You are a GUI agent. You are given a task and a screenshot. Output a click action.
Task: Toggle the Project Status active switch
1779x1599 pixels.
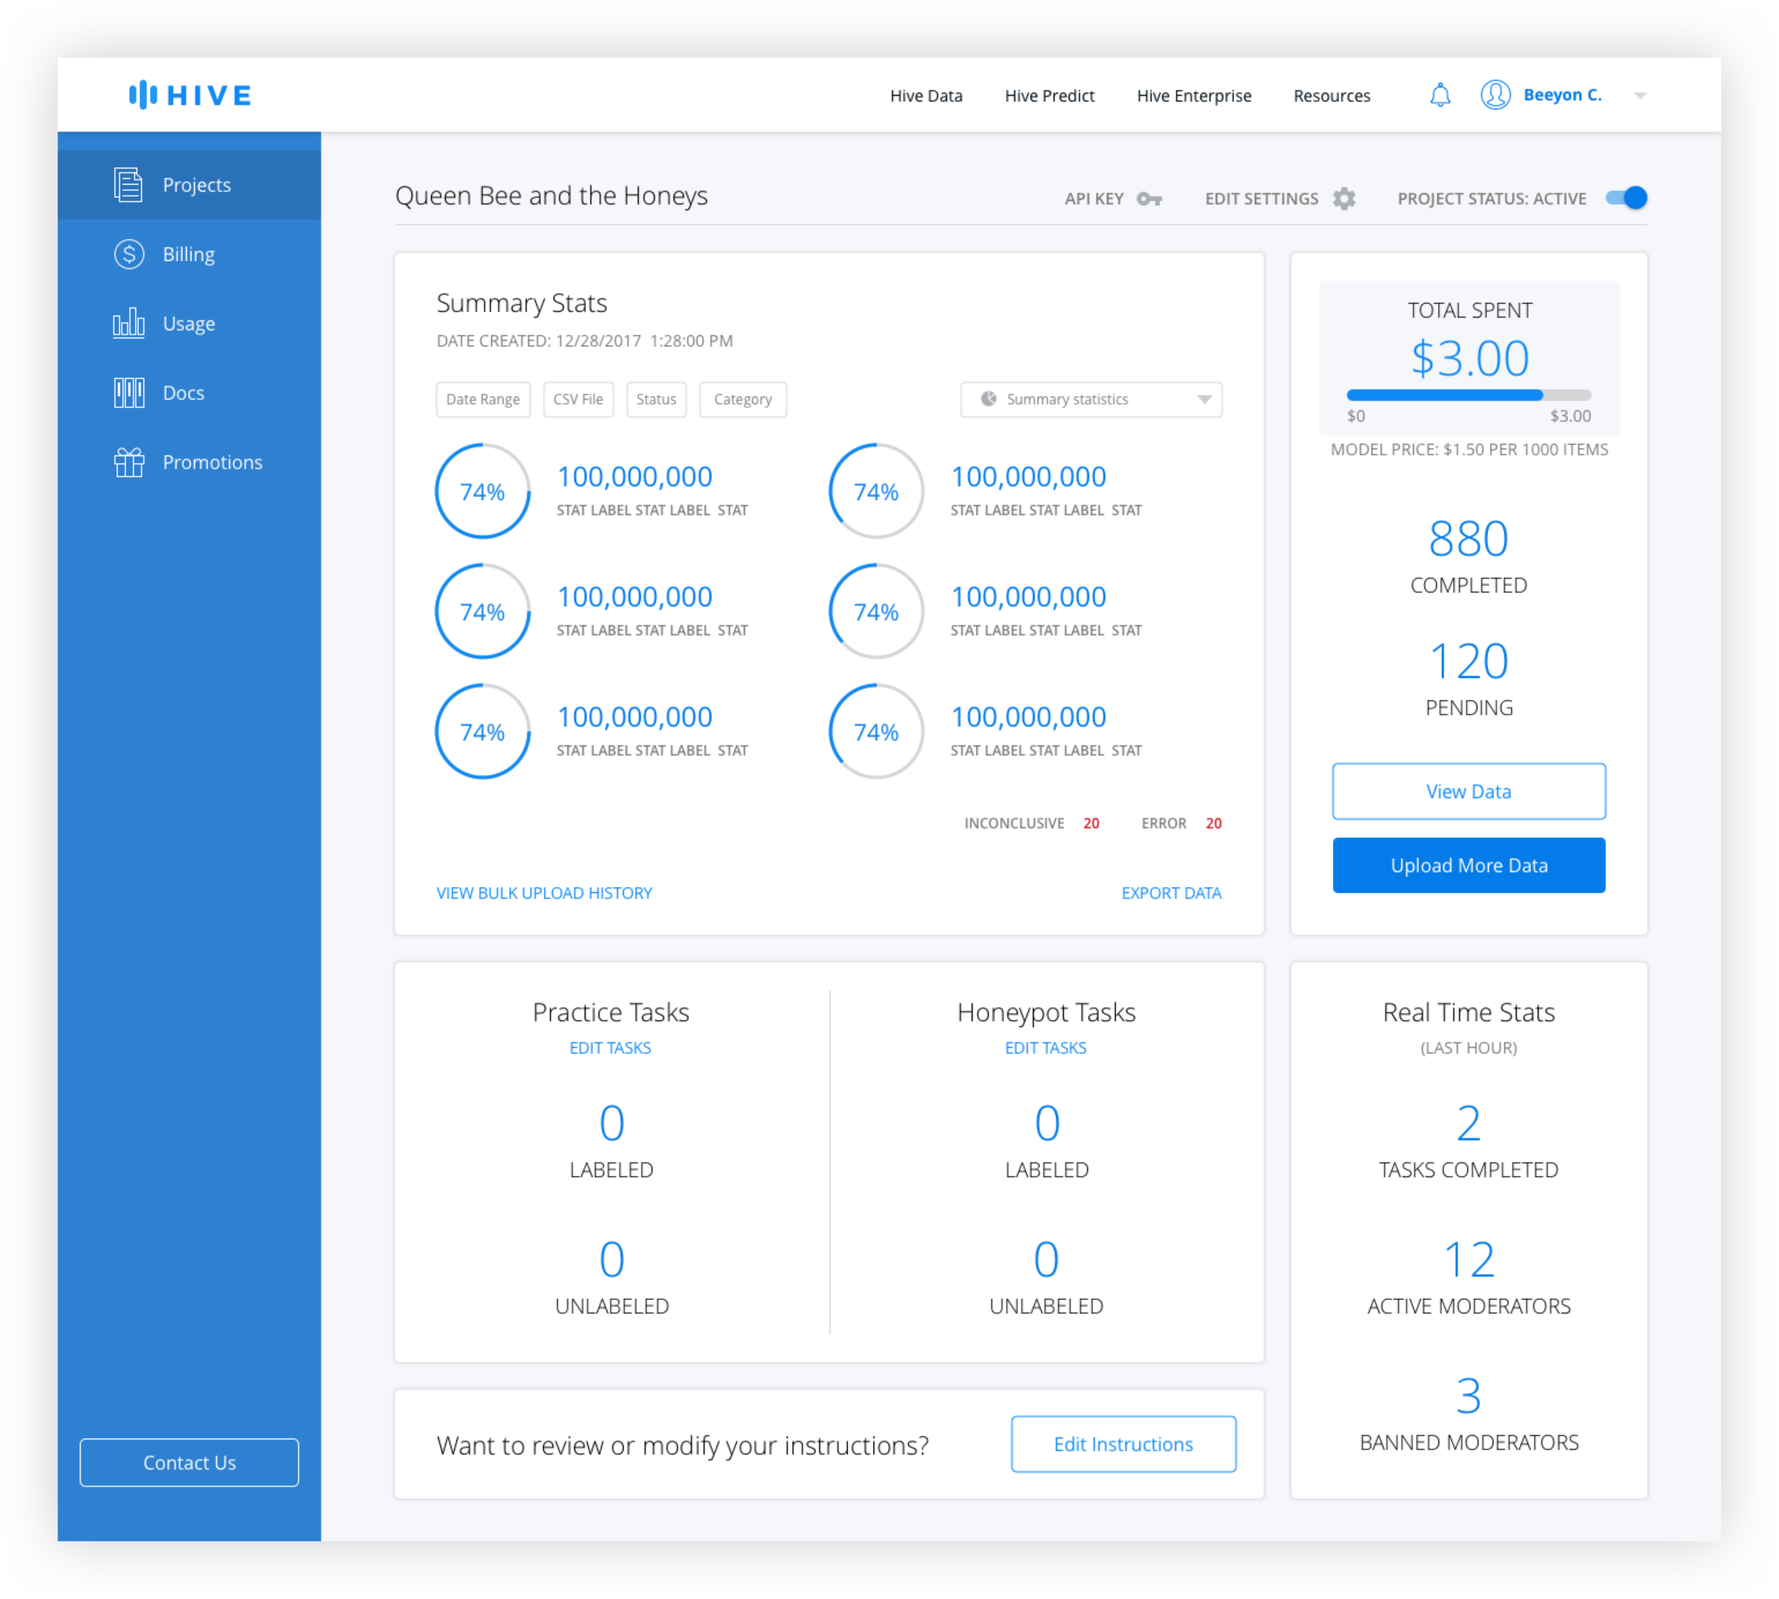click(x=1626, y=198)
